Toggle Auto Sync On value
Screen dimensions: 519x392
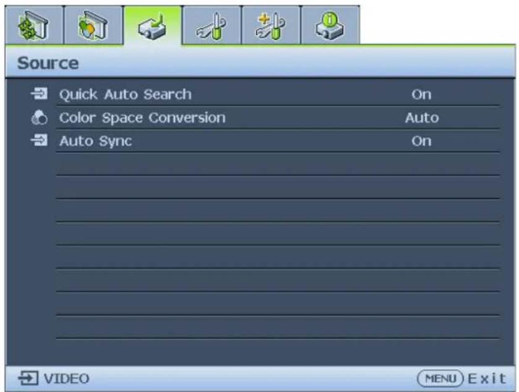[x=421, y=142]
